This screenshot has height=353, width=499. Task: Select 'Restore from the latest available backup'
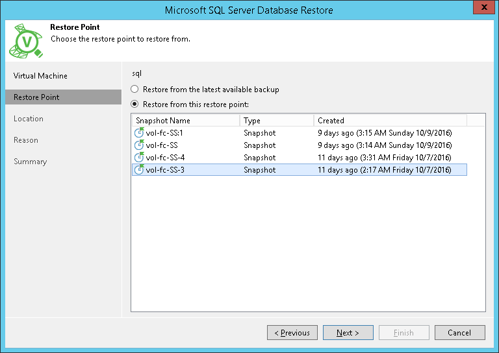[134, 90]
